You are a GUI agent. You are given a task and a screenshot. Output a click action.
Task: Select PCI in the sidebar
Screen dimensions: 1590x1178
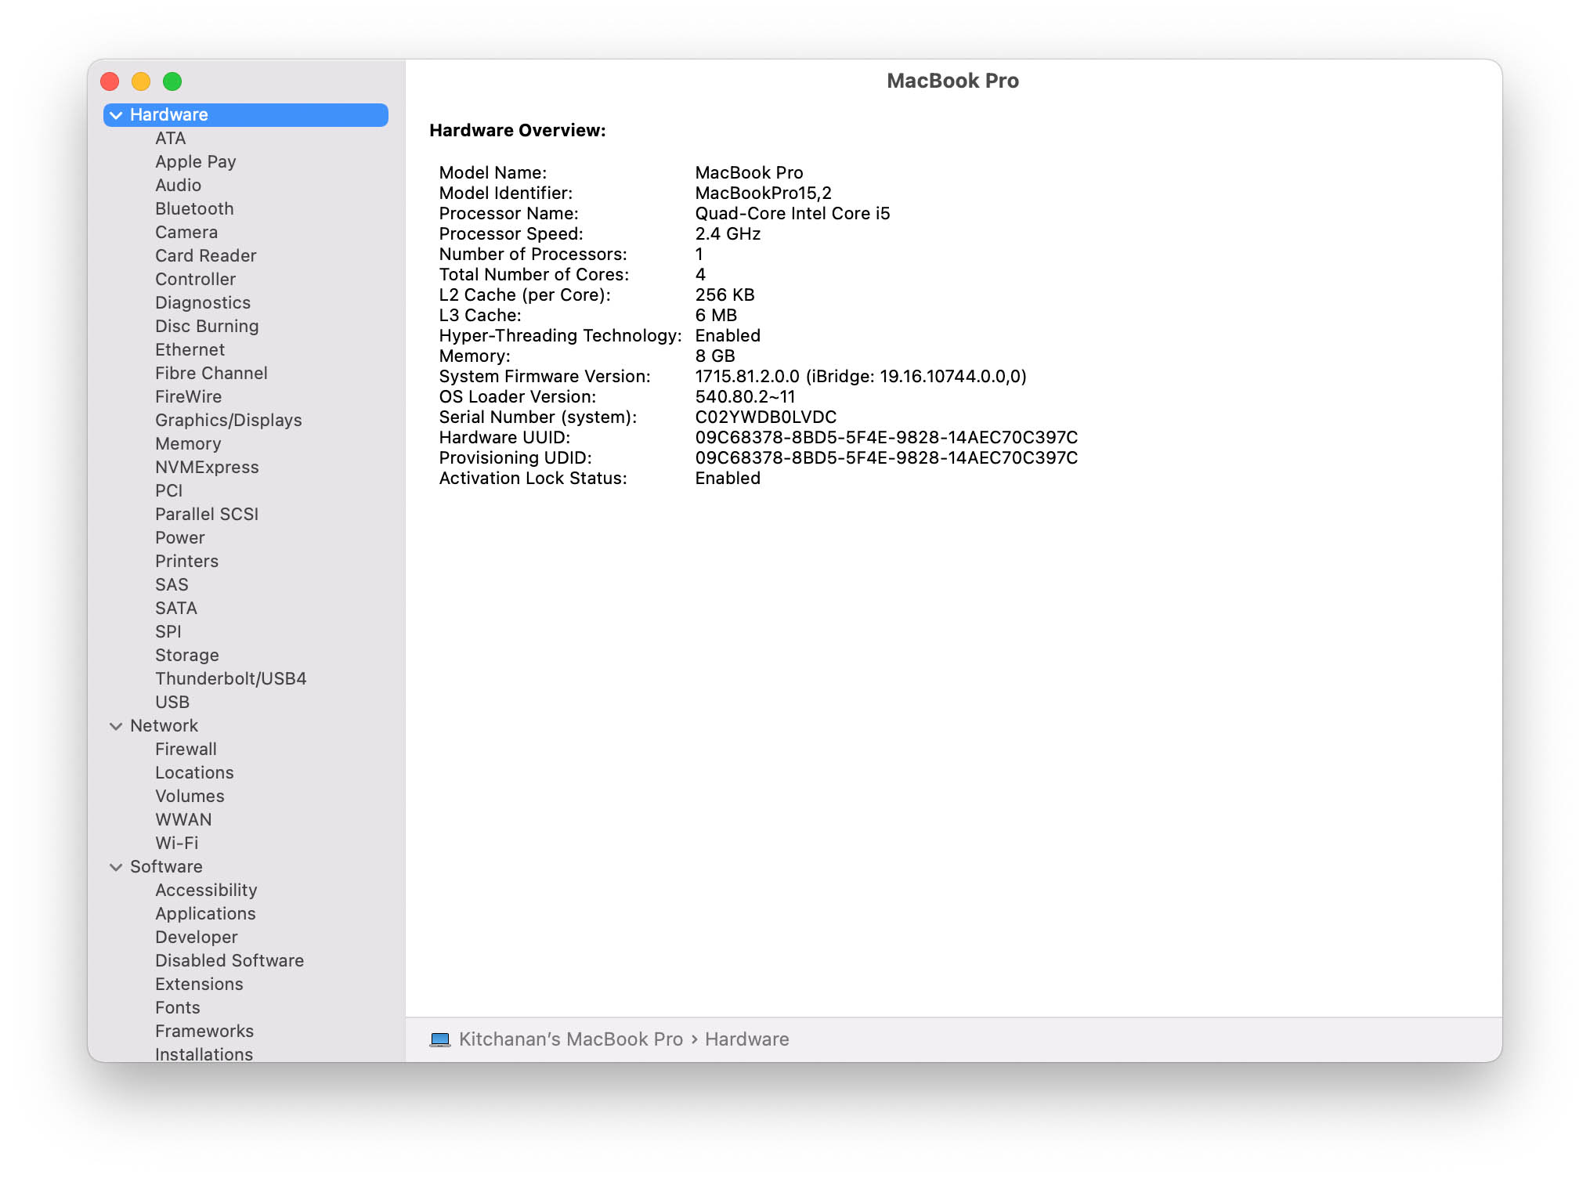tap(168, 491)
